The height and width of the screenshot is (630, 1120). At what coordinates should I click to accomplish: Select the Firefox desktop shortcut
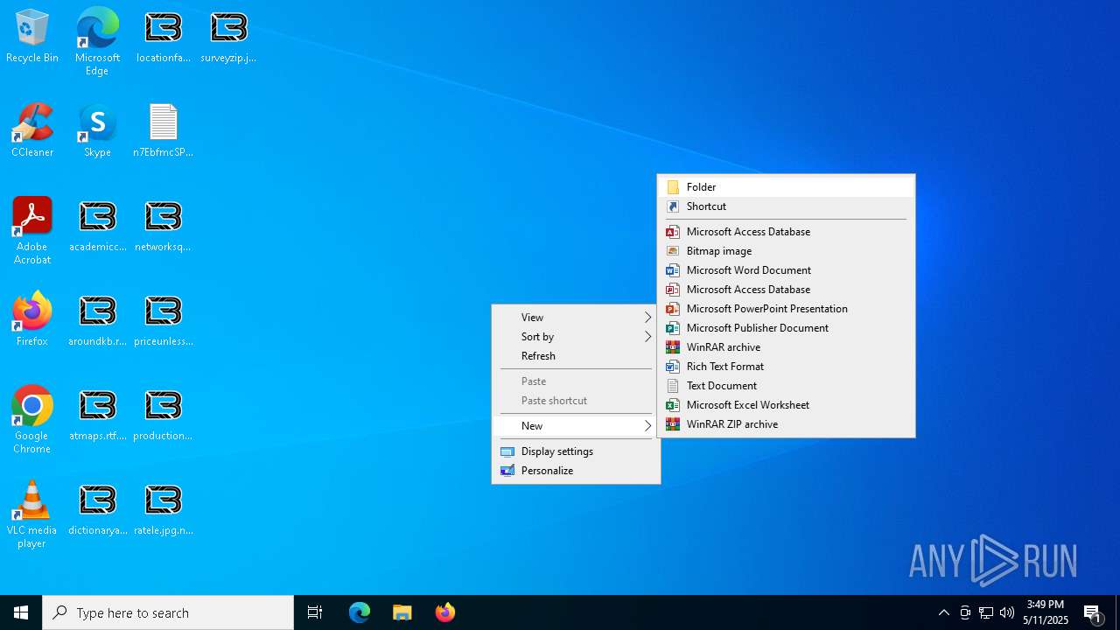click(32, 320)
